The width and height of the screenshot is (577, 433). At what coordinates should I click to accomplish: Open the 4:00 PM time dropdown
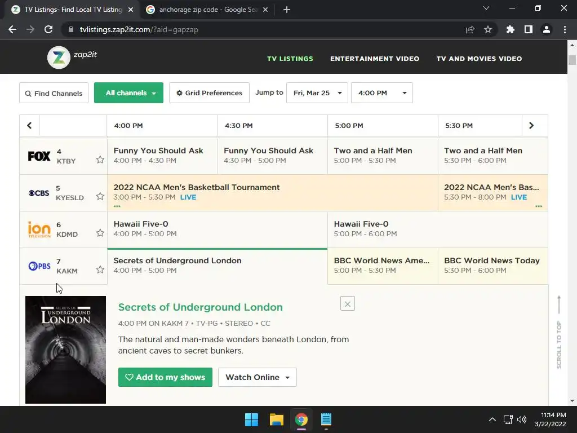[382, 93]
